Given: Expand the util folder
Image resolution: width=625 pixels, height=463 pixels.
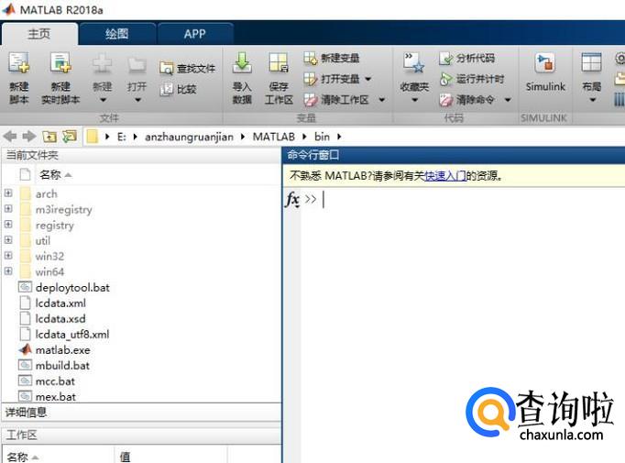Looking at the screenshot, I should click(x=8, y=239).
